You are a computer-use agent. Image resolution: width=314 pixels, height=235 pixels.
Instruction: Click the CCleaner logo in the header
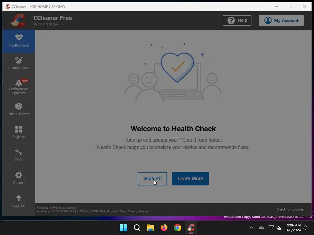[19, 20]
